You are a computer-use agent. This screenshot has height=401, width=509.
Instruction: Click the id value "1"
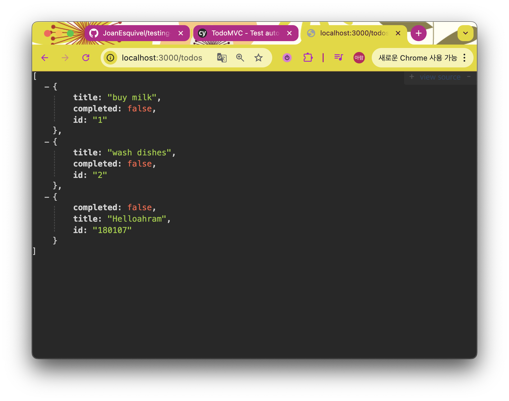click(x=100, y=120)
